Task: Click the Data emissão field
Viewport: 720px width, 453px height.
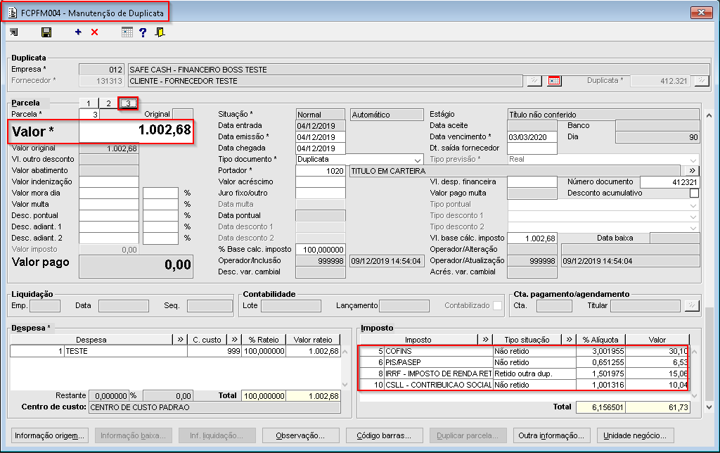Action: (x=321, y=137)
